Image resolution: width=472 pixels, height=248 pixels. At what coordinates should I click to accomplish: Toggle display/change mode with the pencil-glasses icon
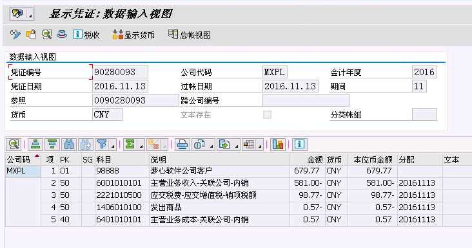[15, 35]
